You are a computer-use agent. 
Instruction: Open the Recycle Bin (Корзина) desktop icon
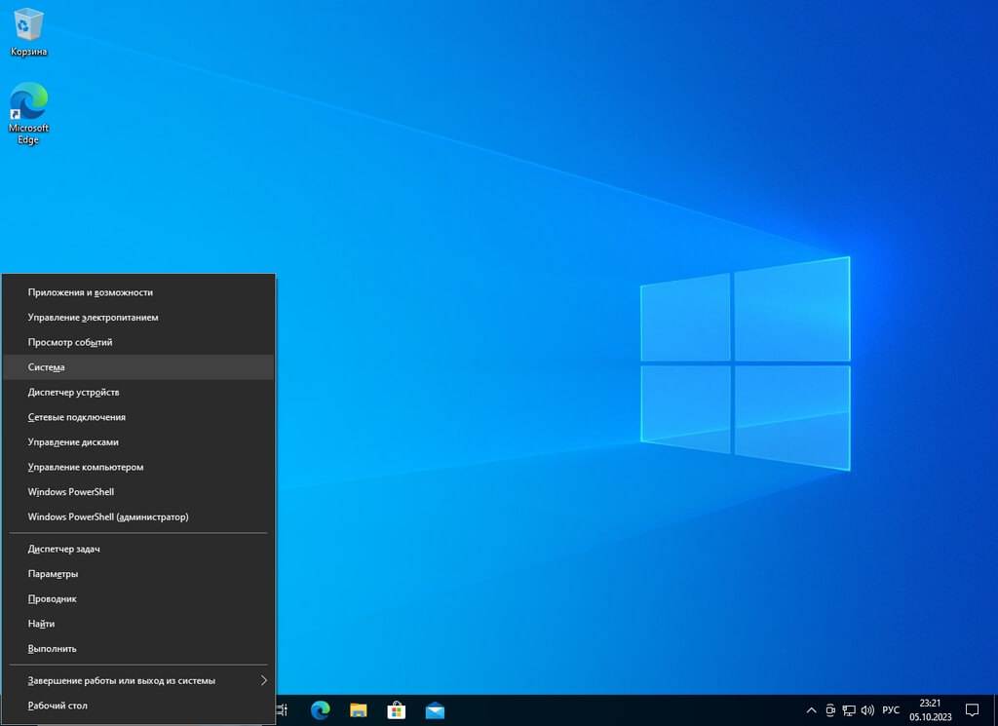point(29,29)
